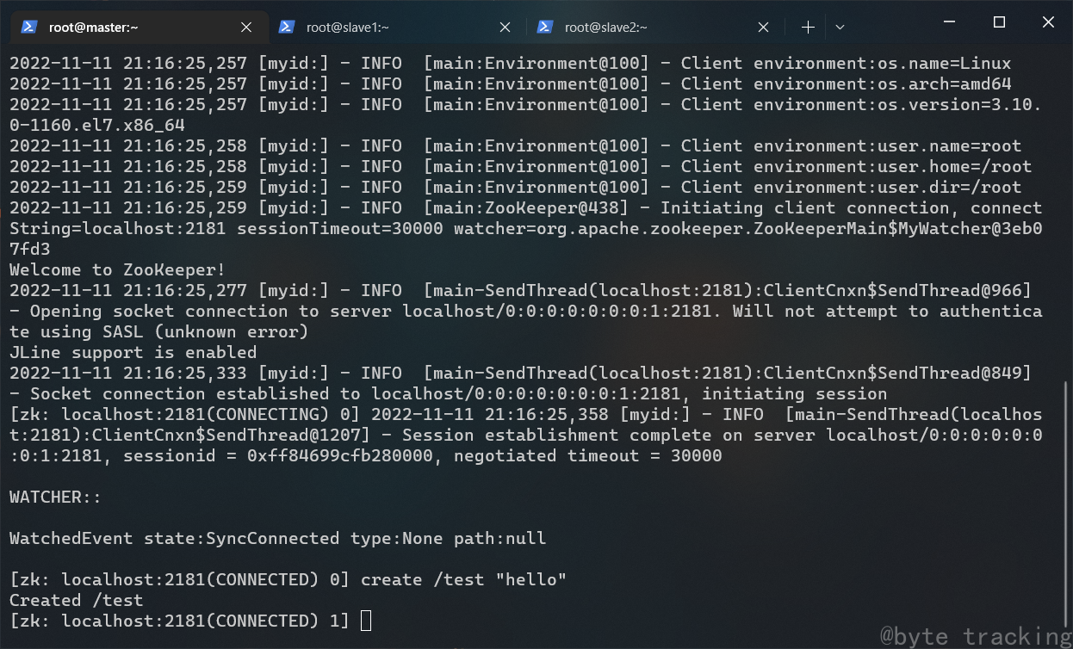
Task: Minimize the terminal window
Action: tap(951, 21)
